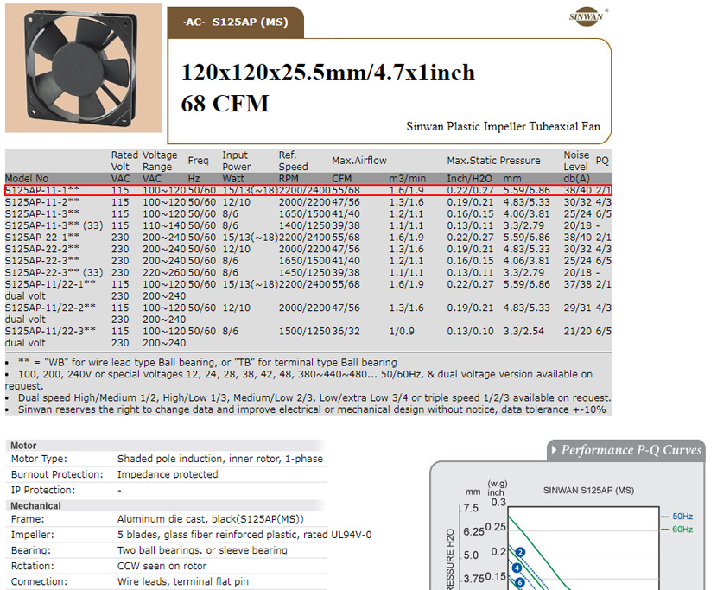Click the 1500/1250 RPM cell
The height and width of the screenshot is (590, 717).
tap(305, 331)
